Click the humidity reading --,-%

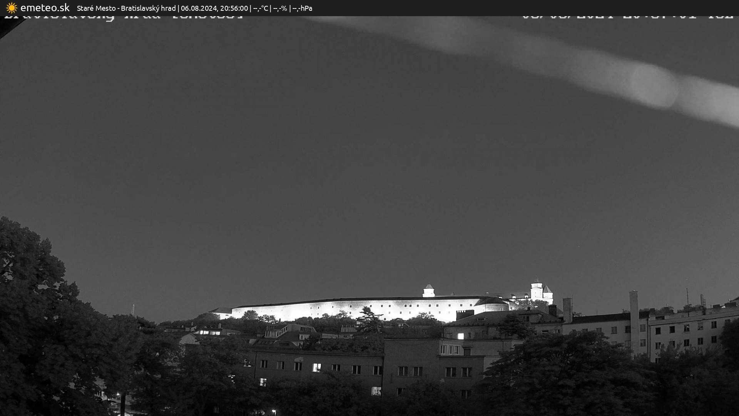(281, 8)
